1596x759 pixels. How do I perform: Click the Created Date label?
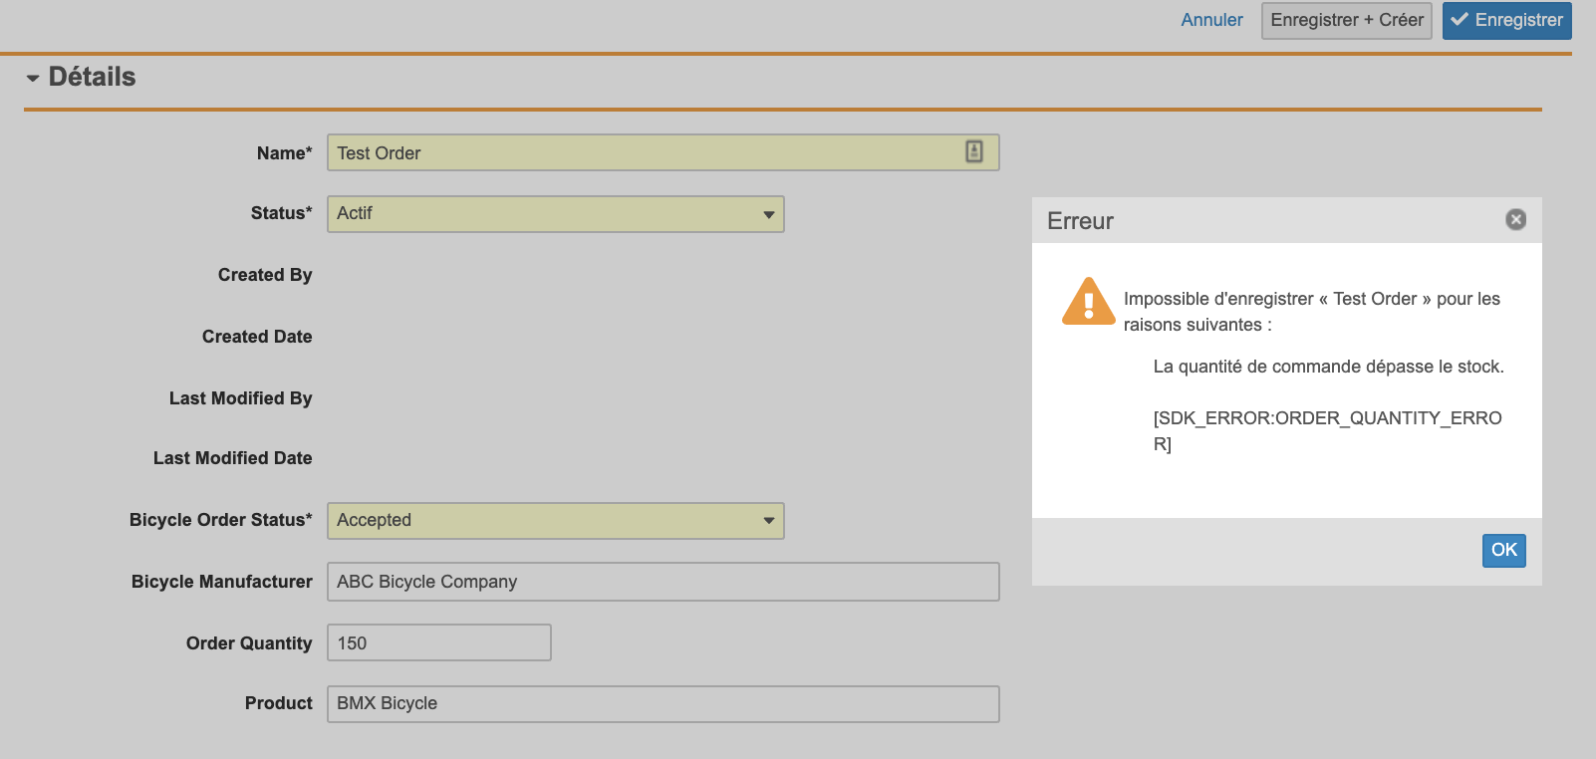pos(257,337)
